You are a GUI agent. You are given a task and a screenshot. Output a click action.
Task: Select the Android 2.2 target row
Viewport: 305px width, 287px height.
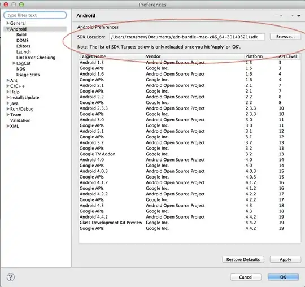[x=190, y=97]
